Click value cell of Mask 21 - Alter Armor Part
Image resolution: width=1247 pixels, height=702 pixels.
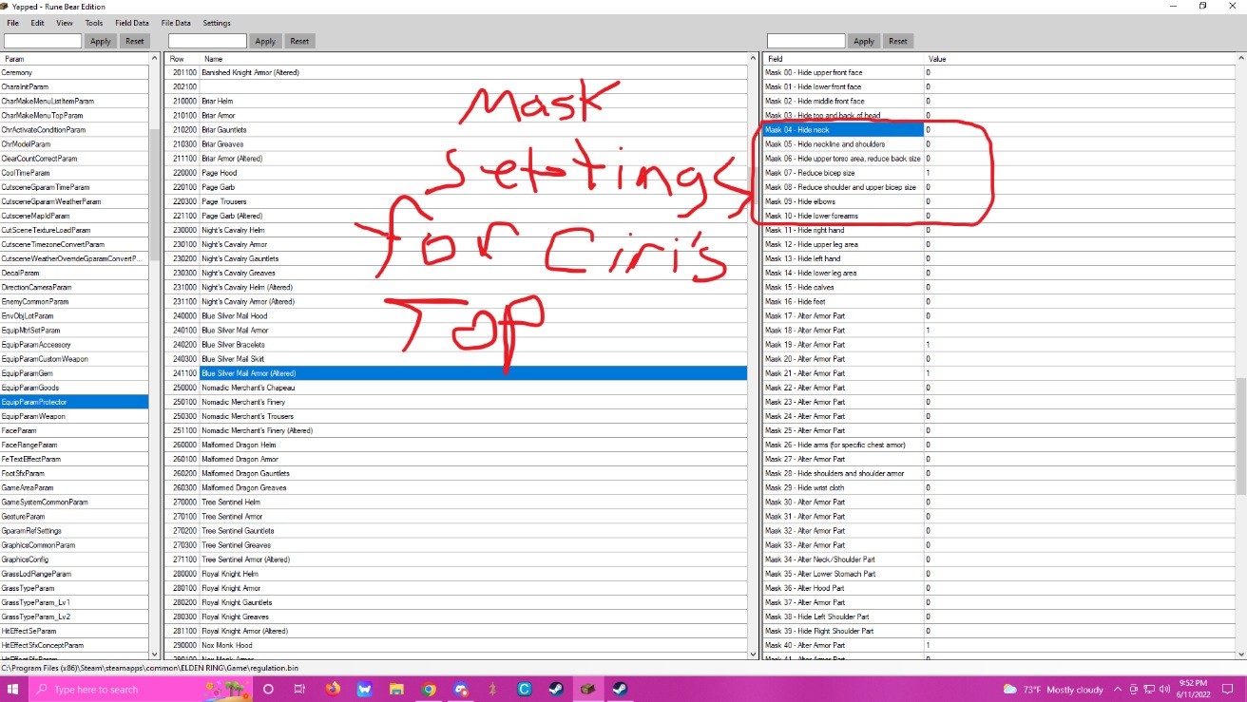tap(1079, 373)
